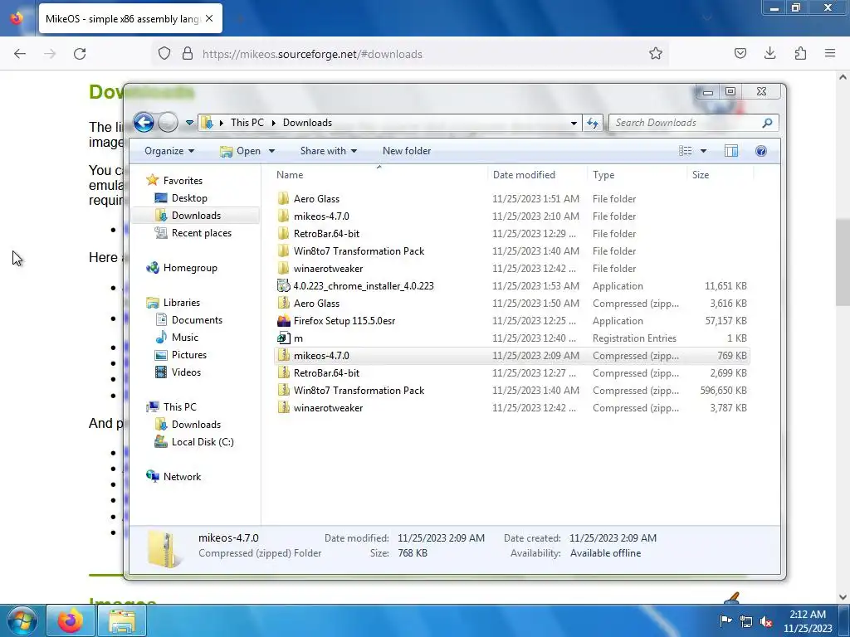Viewport: 850px width, 637px height.
Task: Select Network in navigation pane
Action: (182, 477)
